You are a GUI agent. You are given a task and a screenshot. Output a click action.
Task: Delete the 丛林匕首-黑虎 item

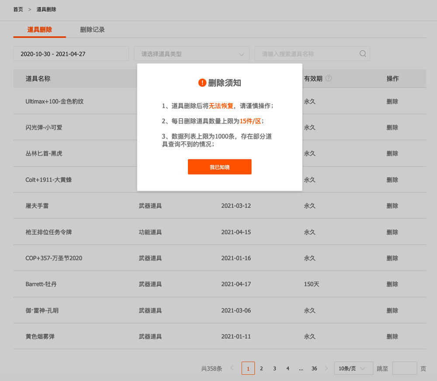pos(392,153)
